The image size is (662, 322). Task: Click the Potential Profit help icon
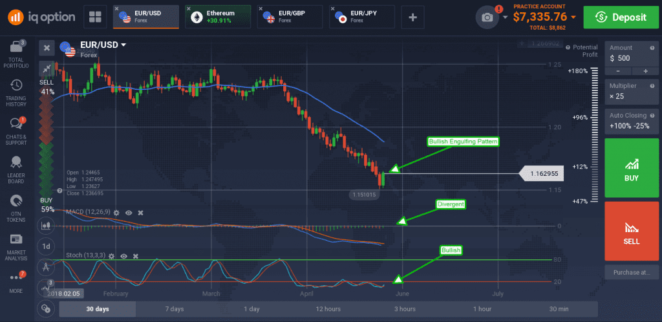pyautogui.click(x=568, y=48)
